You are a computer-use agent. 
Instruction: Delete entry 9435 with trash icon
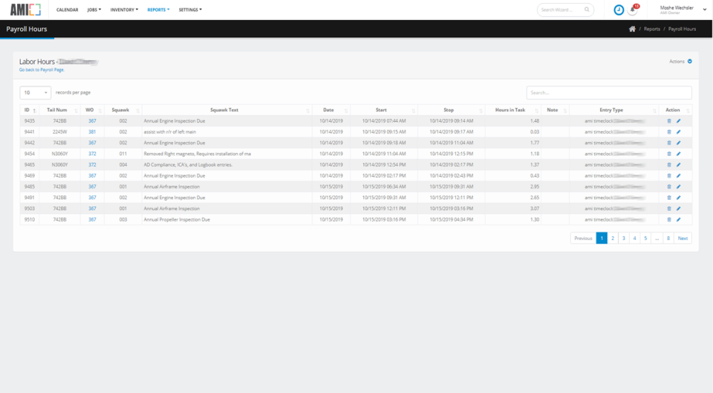[x=669, y=121]
